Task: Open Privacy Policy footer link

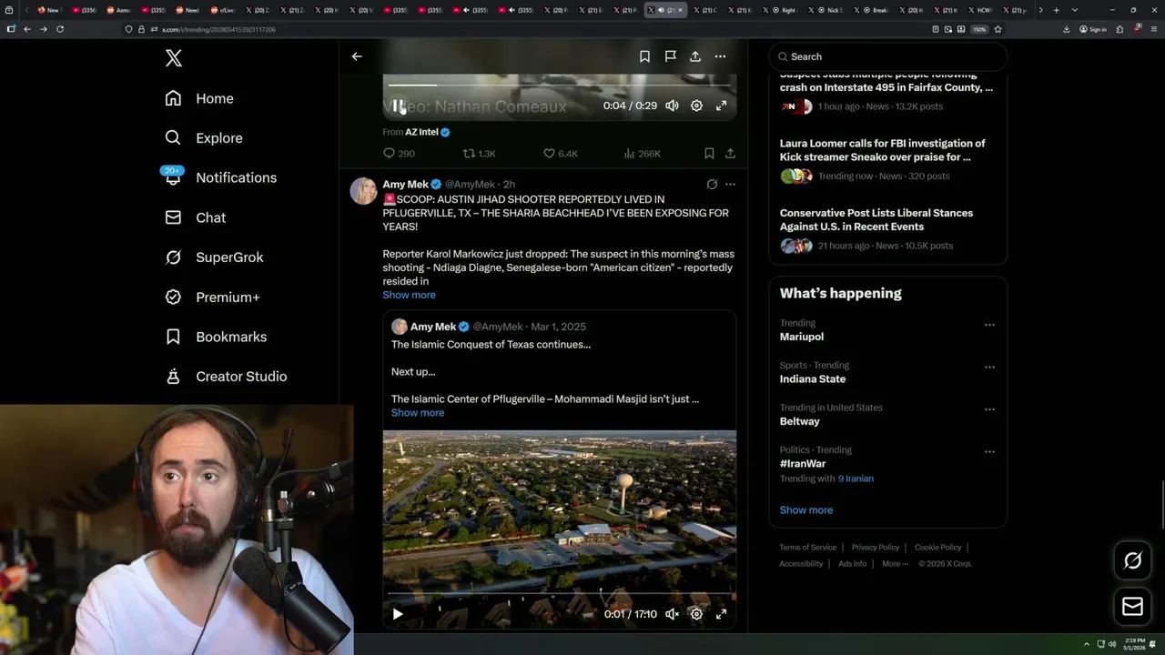Action: 875,548
